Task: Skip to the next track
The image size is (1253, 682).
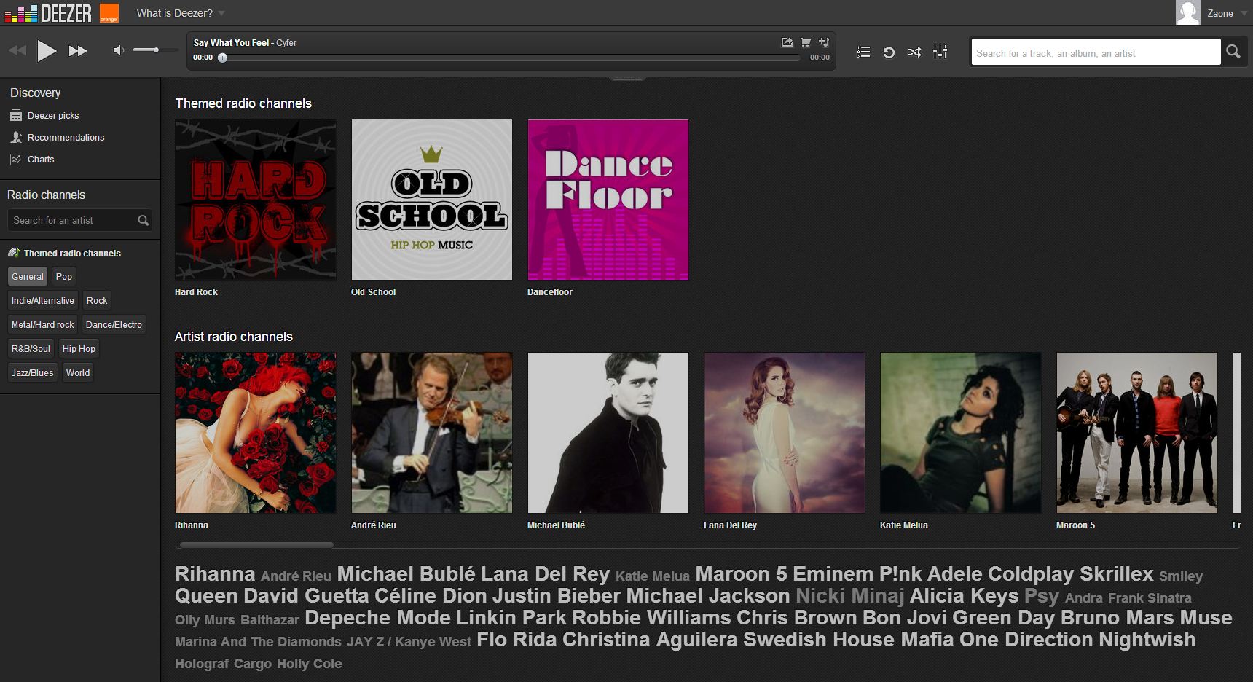Action: [x=78, y=50]
